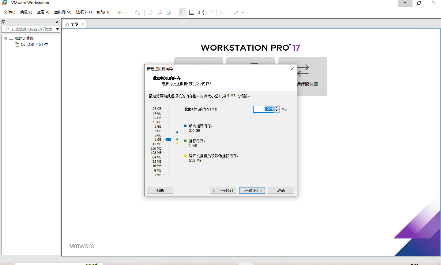
Task: Click the home icon on 主页 tab
Action: coord(67,24)
